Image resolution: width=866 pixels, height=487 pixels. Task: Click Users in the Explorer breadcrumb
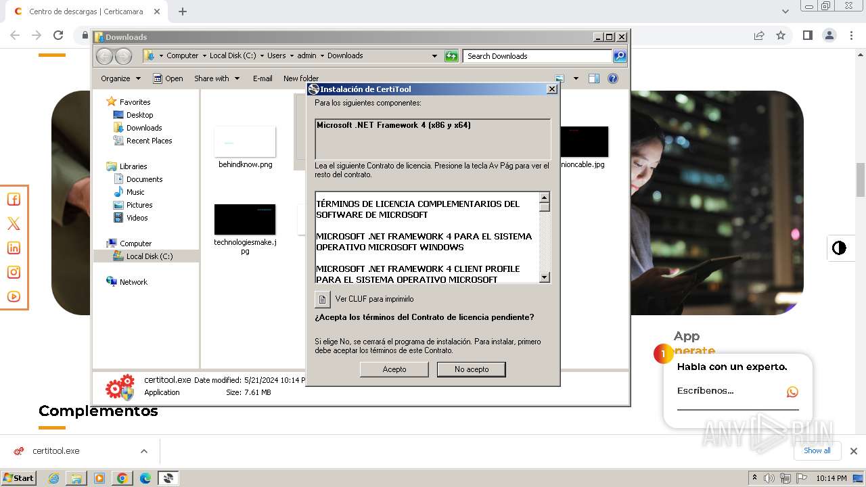point(276,55)
